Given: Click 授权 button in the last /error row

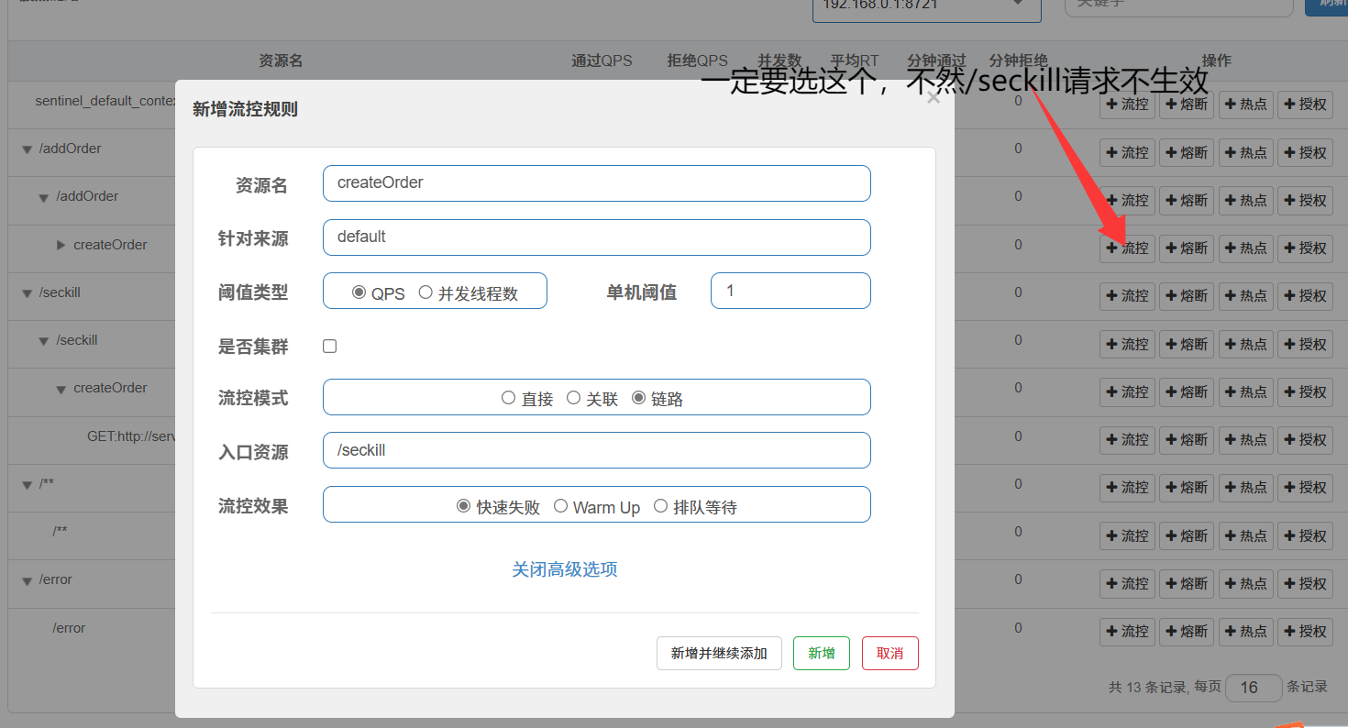Looking at the screenshot, I should click(1304, 631).
